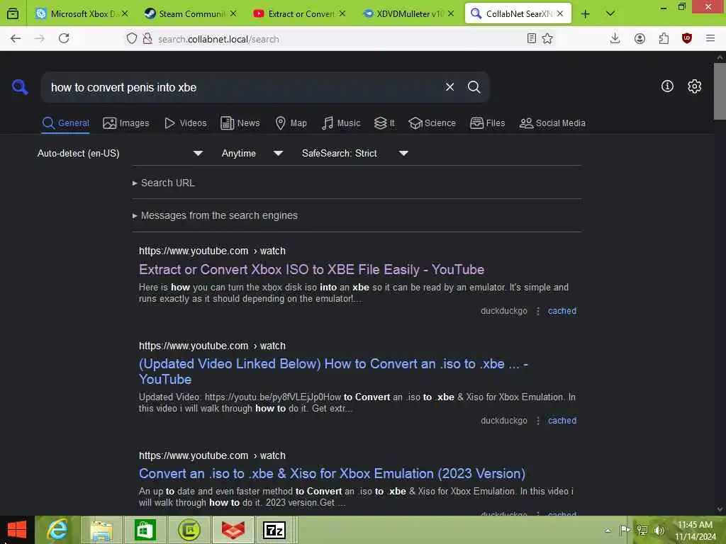Open the Auto-detect (en-US) language dropdown
Screen dimensions: 726x544
click(x=120, y=153)
